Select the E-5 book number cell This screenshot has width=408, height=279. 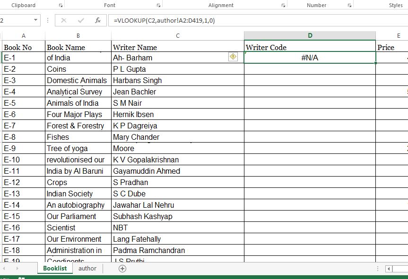click(24, 103)
